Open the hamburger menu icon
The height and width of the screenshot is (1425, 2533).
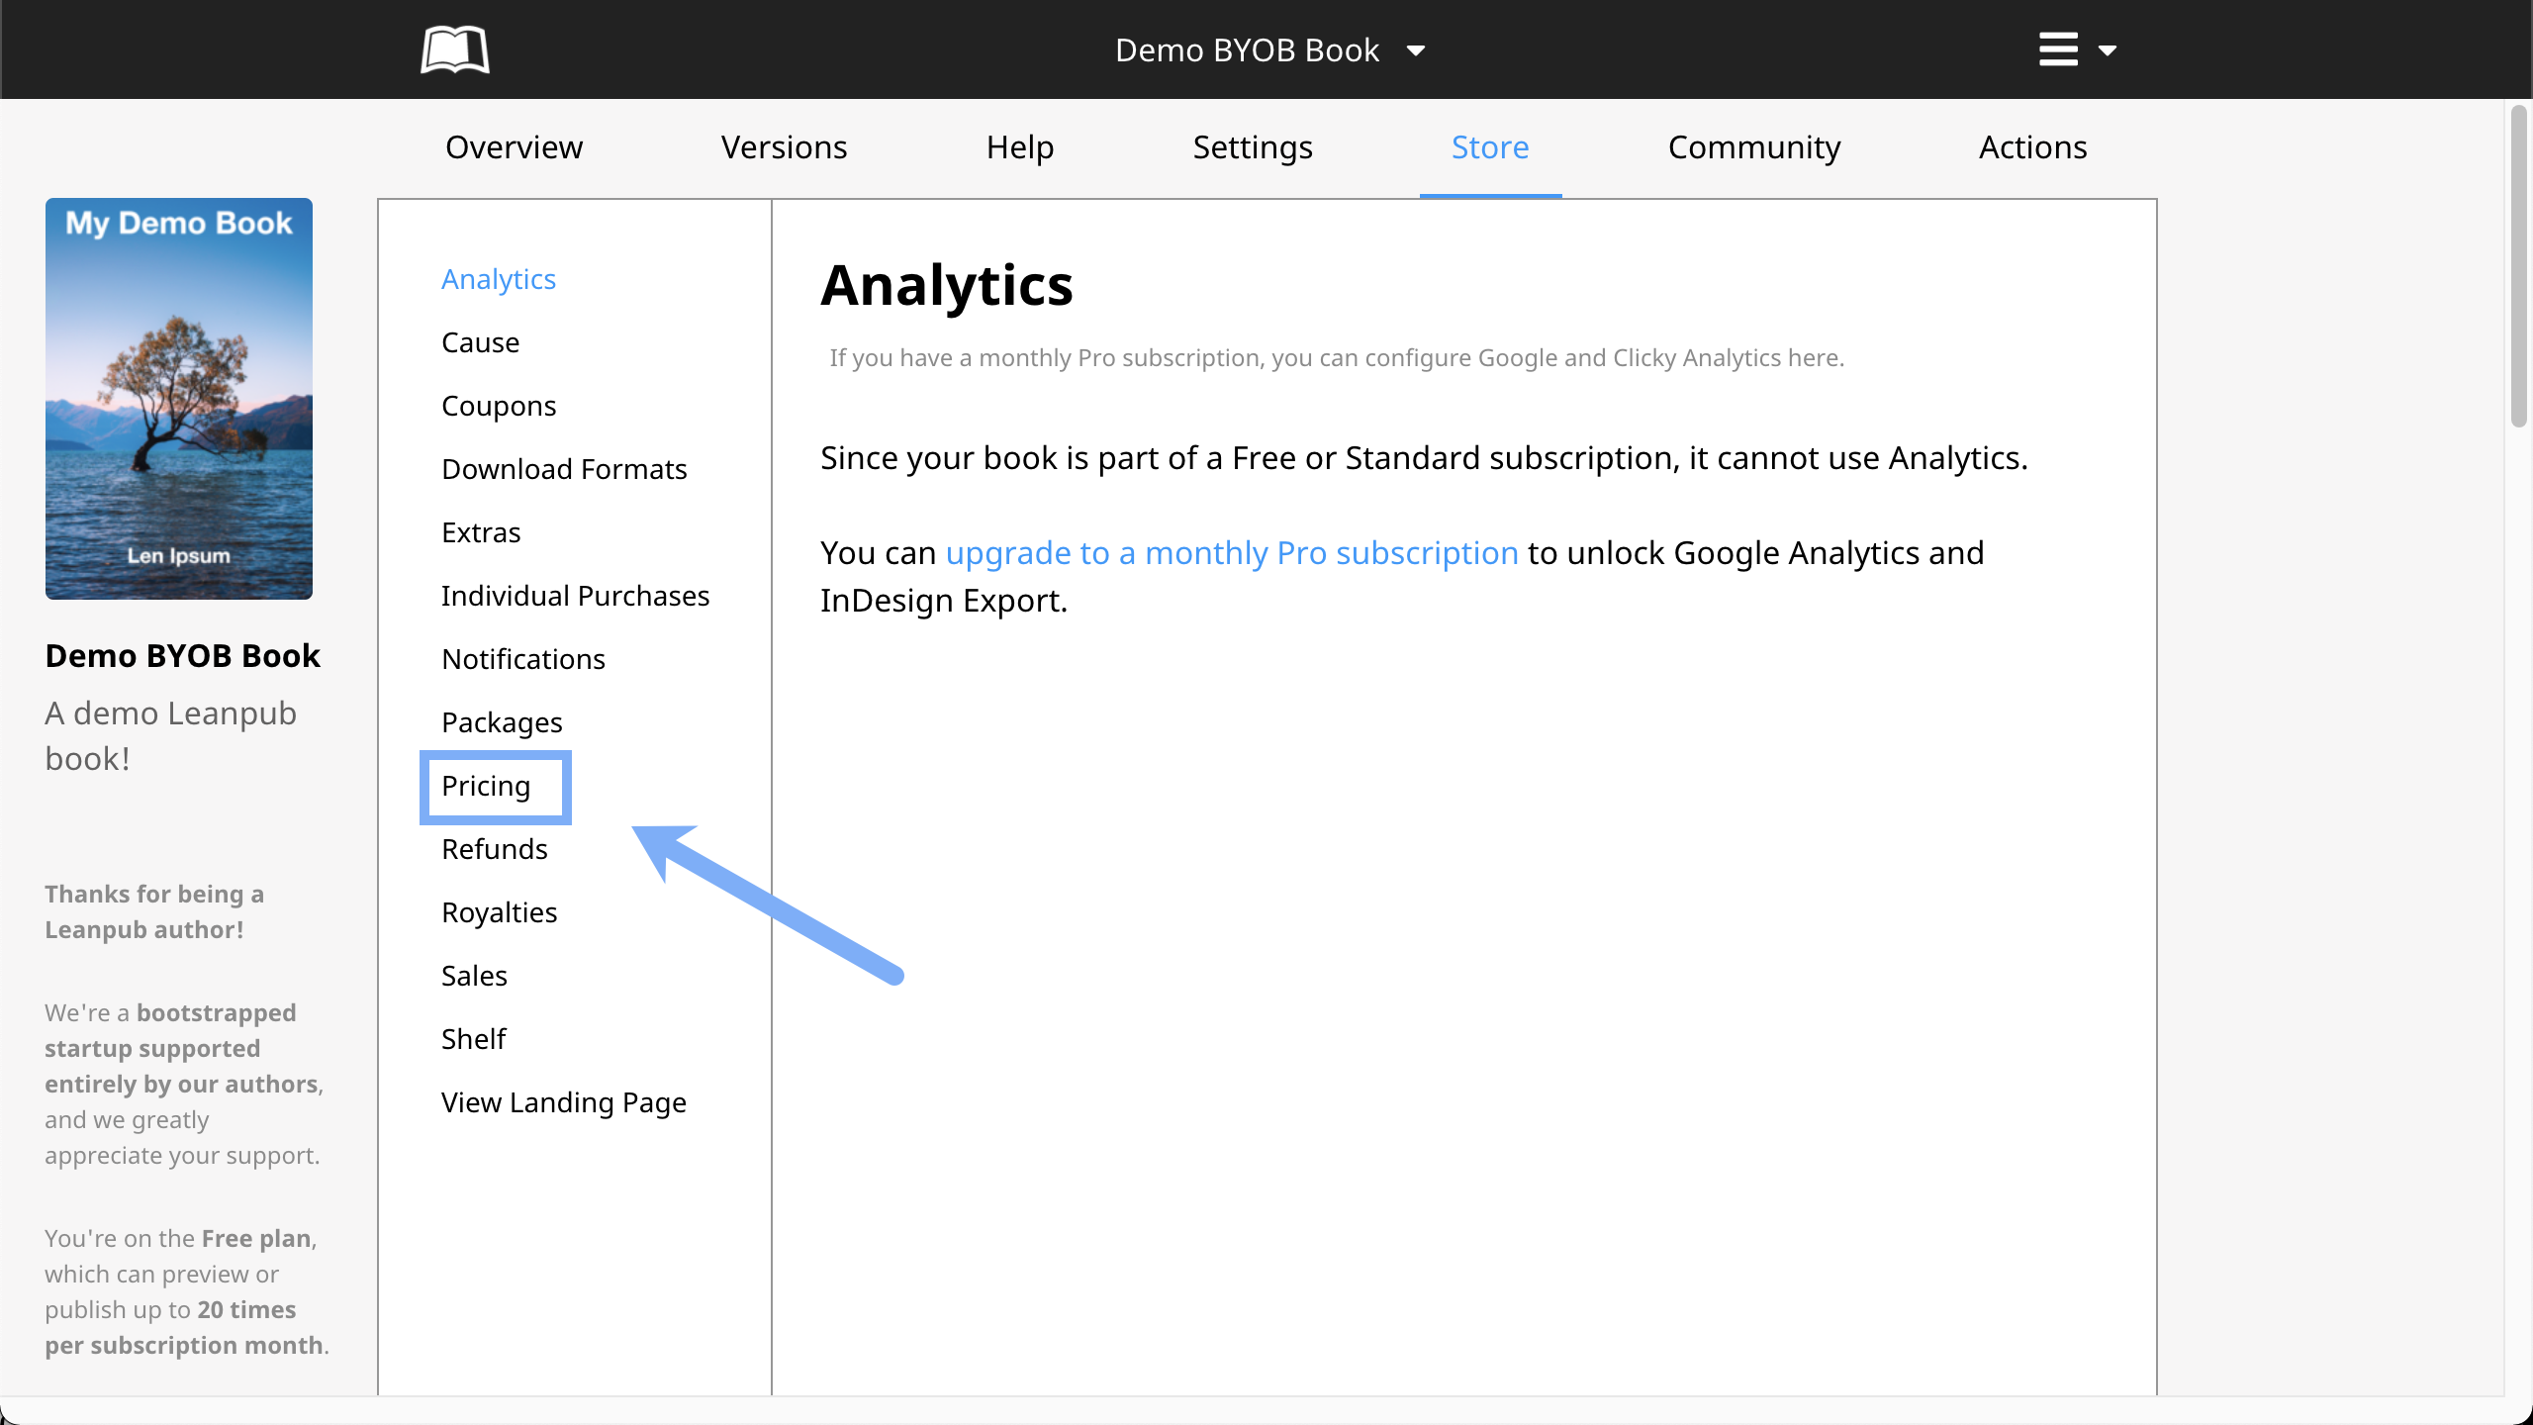[x=2058, y=49]
